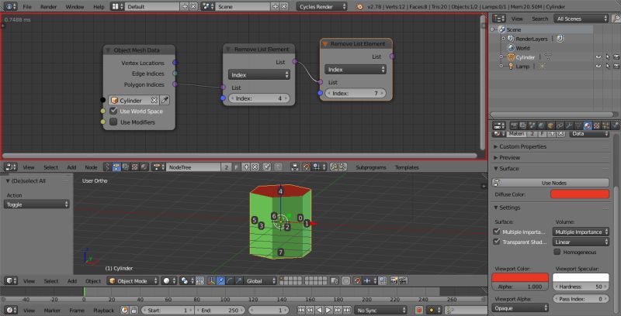The width and height of the screenshot is (621, 316).
Task: Click the Diffuse Color swatch
Action: point(580,194)
